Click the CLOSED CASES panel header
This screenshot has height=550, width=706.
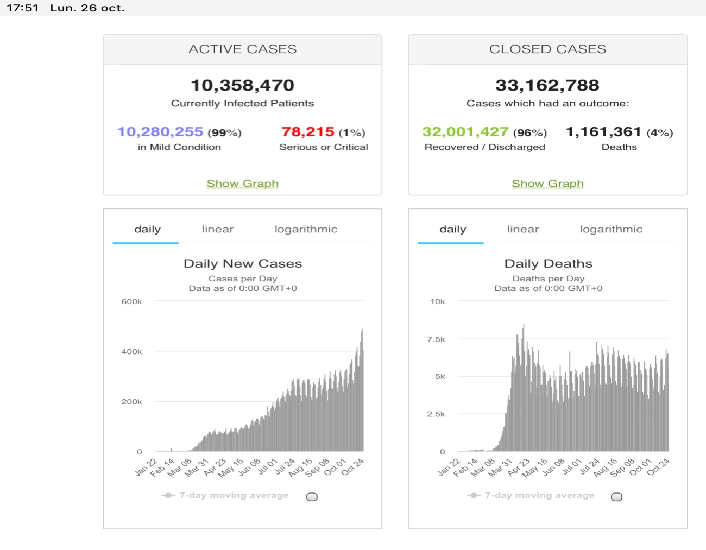click(x=547, y=49)
